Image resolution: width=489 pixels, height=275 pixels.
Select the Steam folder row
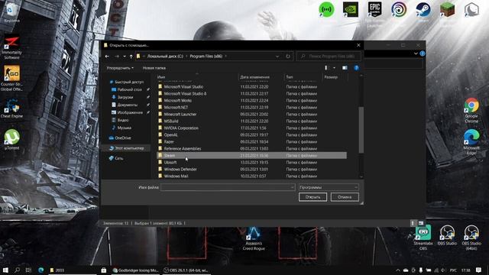(x=251, y=155)
